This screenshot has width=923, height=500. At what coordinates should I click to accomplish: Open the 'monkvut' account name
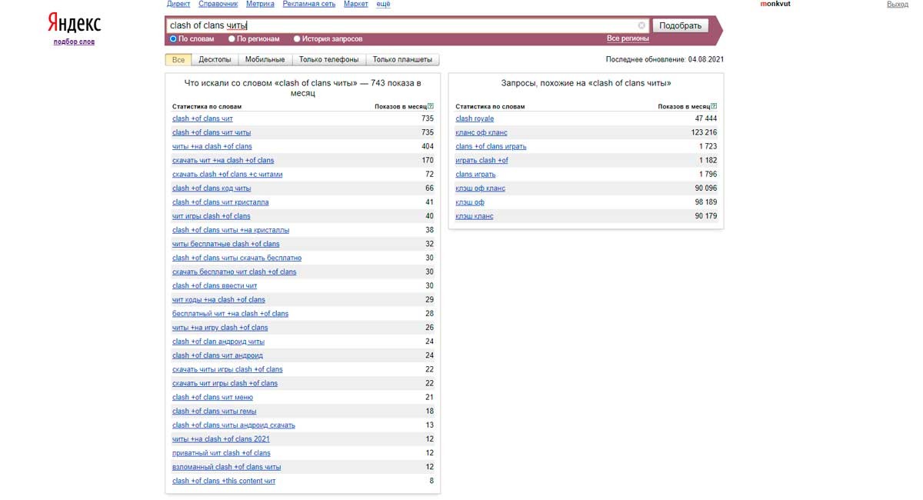click(x=776, y=5)
